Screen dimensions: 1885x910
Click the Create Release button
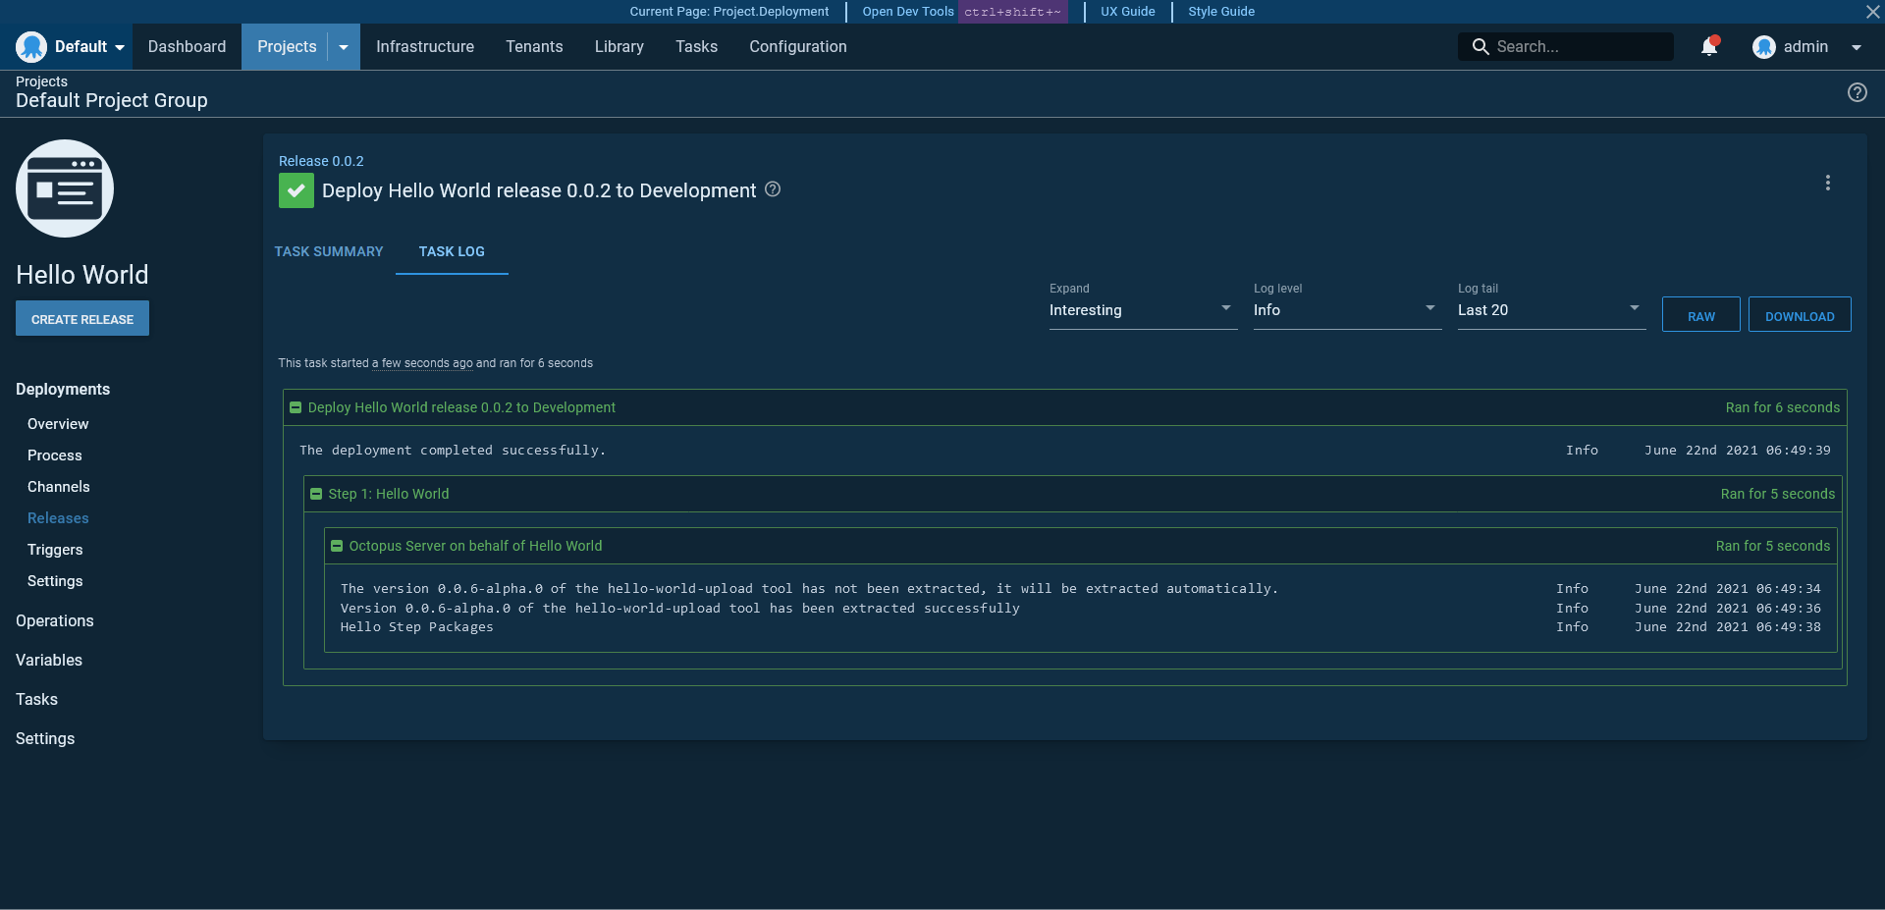coord(82,318)
